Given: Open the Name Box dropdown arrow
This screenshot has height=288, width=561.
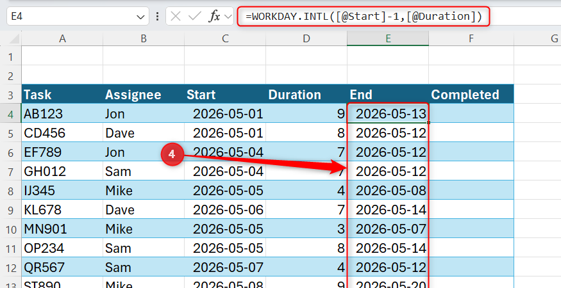Looking at the screenshot, I should tap(140, 17).
